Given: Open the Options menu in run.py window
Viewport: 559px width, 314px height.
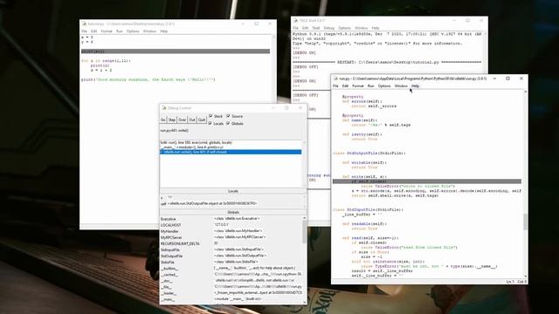Looking at the screenshot, I should pyautogui.click(x=384, y=85).
